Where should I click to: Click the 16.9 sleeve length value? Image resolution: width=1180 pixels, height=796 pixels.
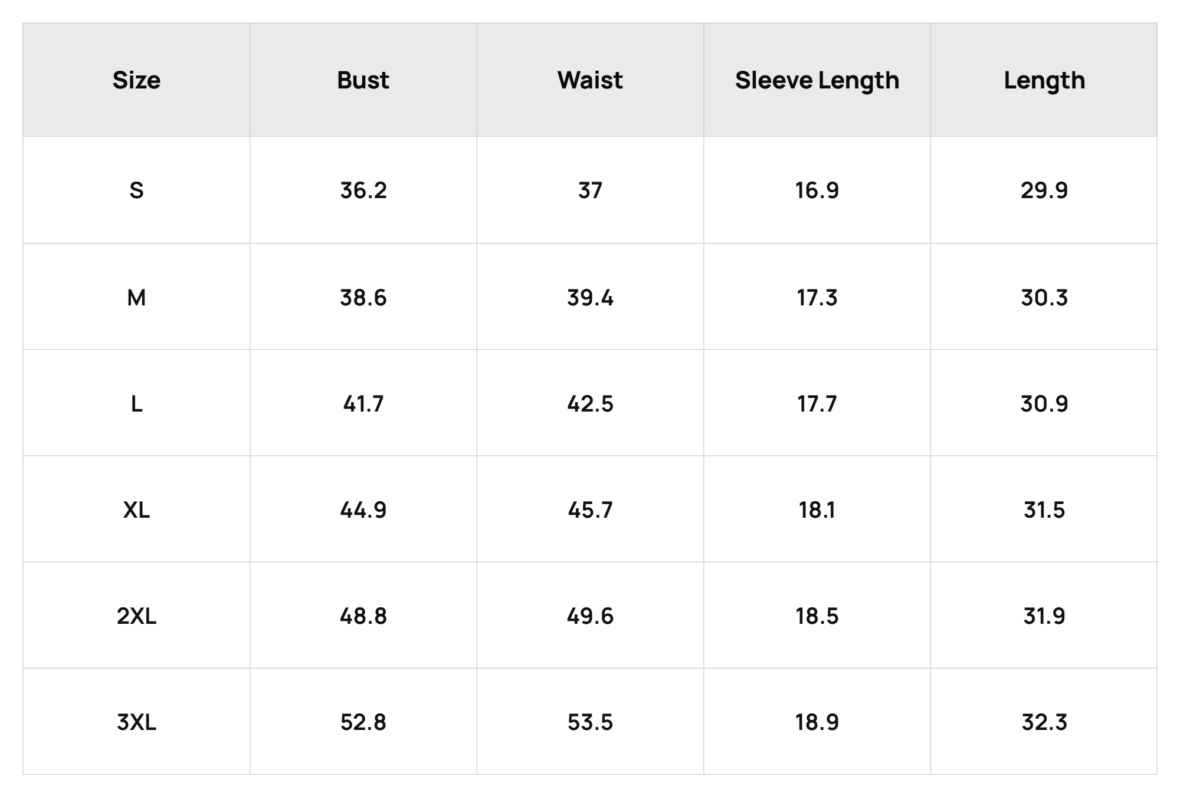point(817,190)
